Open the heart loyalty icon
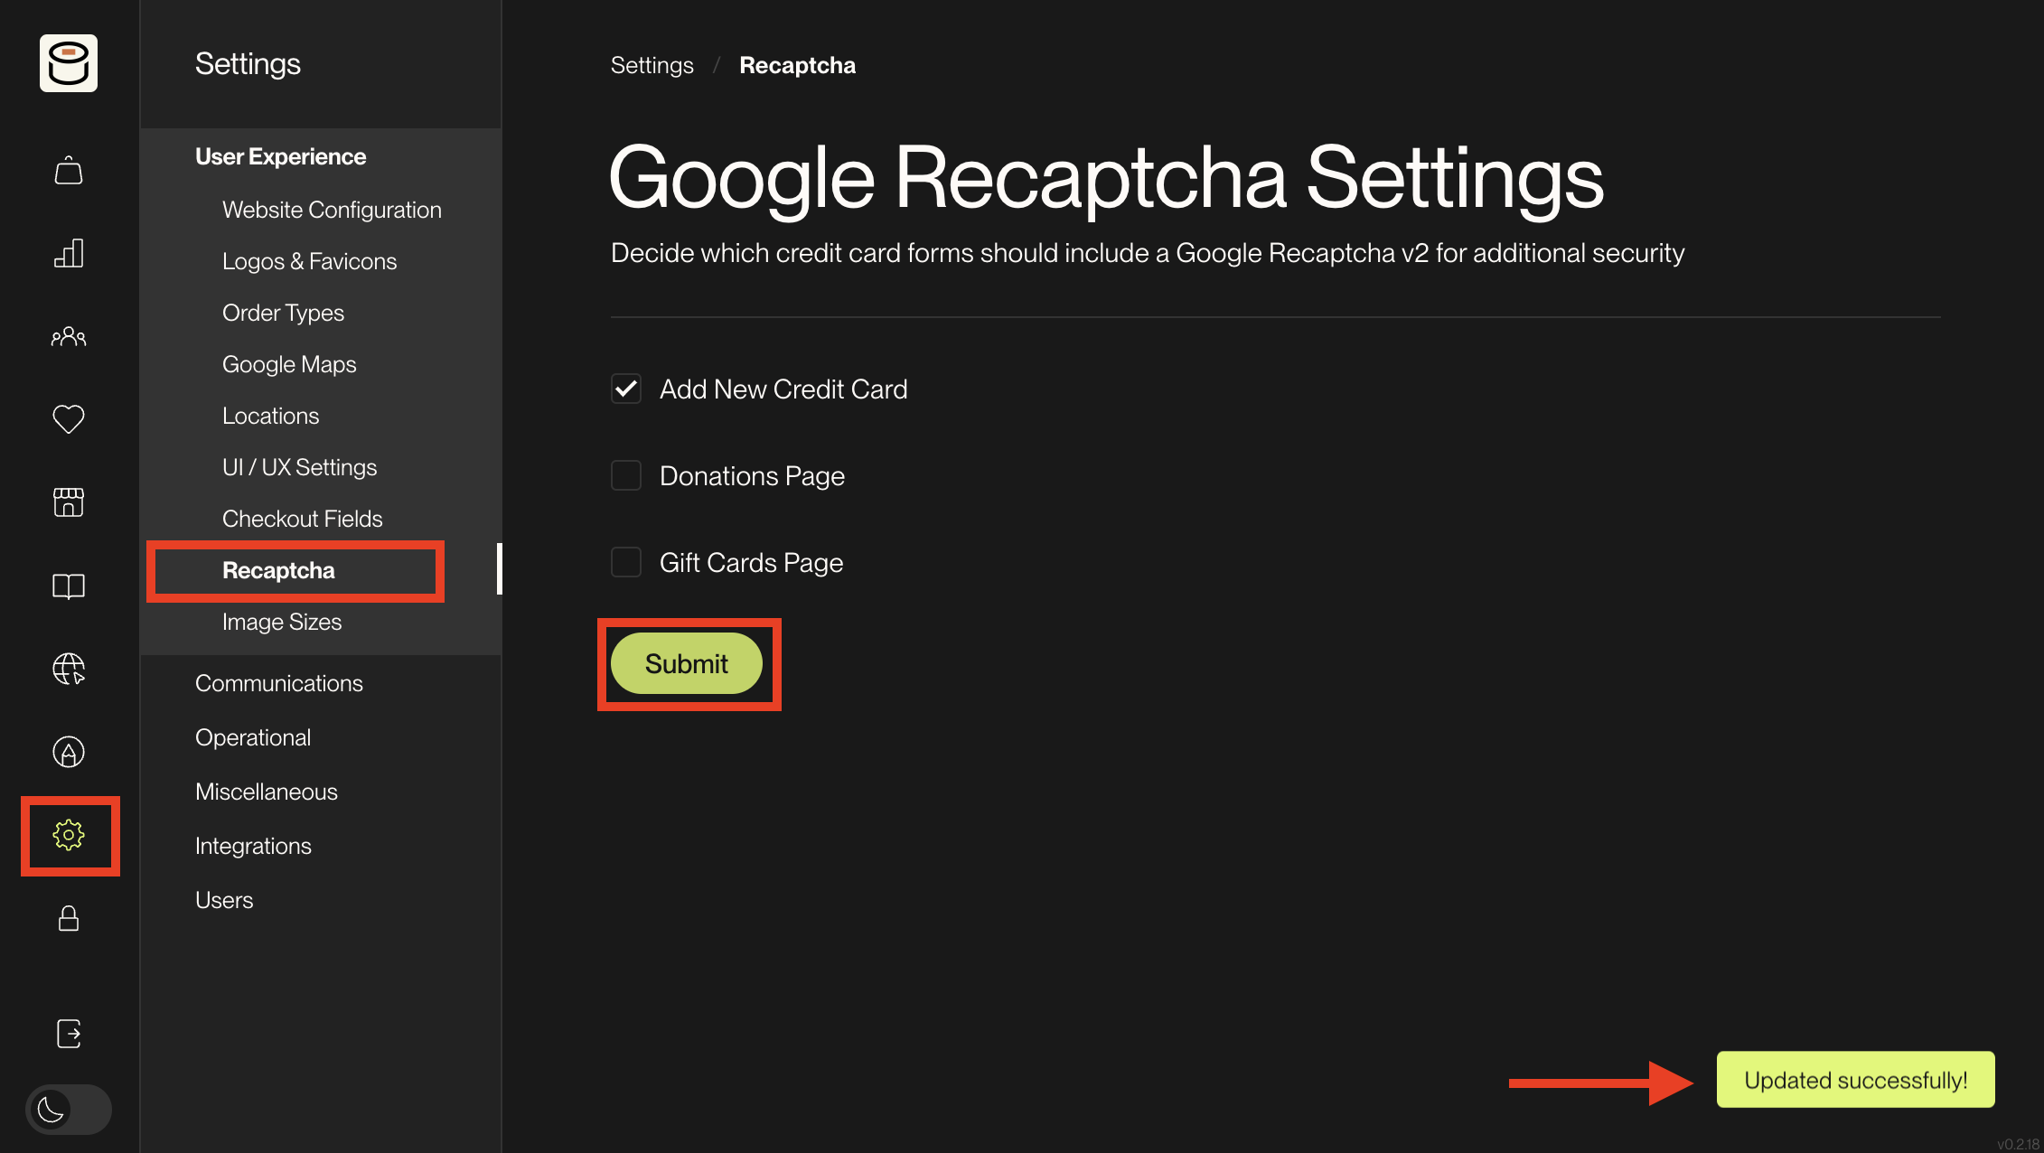This screenshot has height=1153, width=2044. click(69, 418)
